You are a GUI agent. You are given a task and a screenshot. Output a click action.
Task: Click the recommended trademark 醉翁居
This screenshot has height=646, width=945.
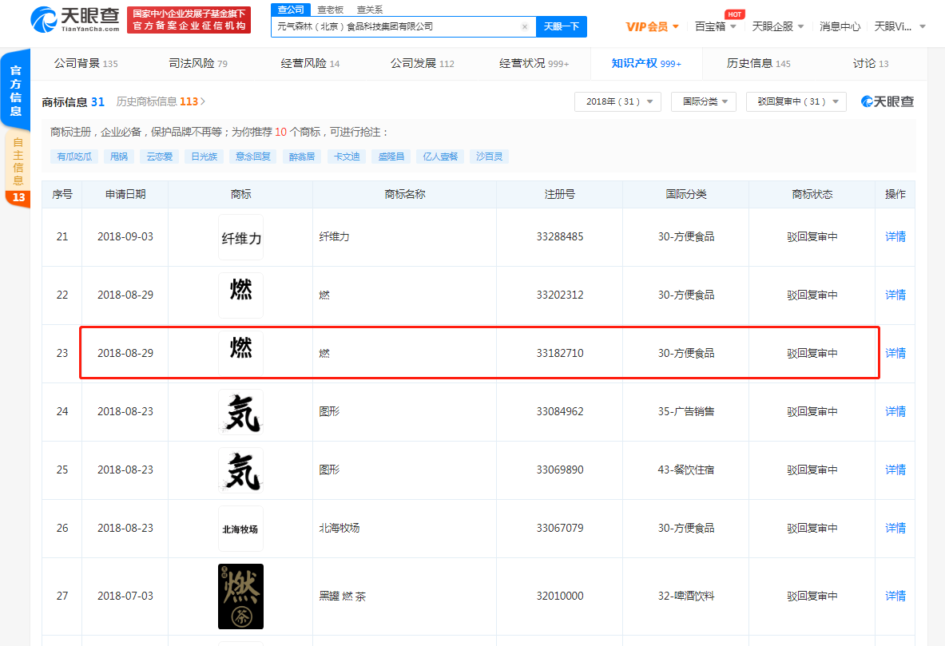(x=302, y=157)
